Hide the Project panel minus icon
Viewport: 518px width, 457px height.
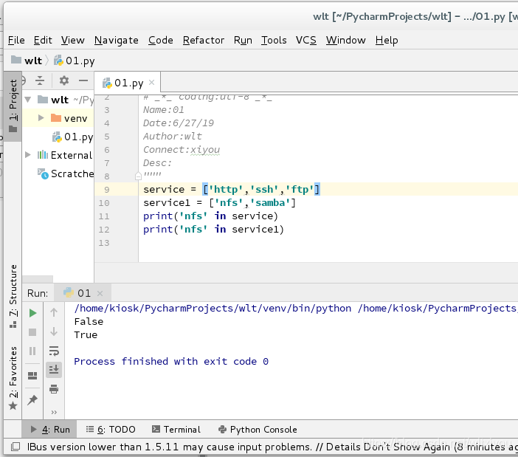point(83,80)
